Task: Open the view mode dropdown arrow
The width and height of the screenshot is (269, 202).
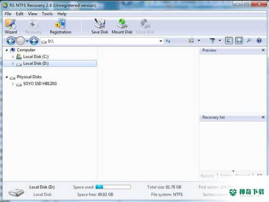Action: pyautogui.click(x=199, y=41)
